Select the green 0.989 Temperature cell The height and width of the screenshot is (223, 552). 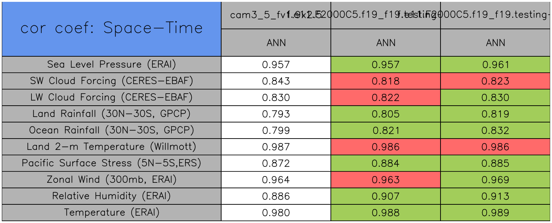[495, 213]
